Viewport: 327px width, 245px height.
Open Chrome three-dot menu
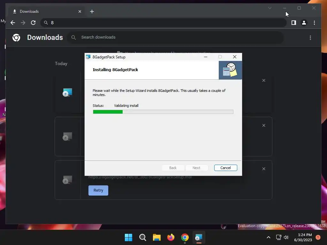coord(314,23)
